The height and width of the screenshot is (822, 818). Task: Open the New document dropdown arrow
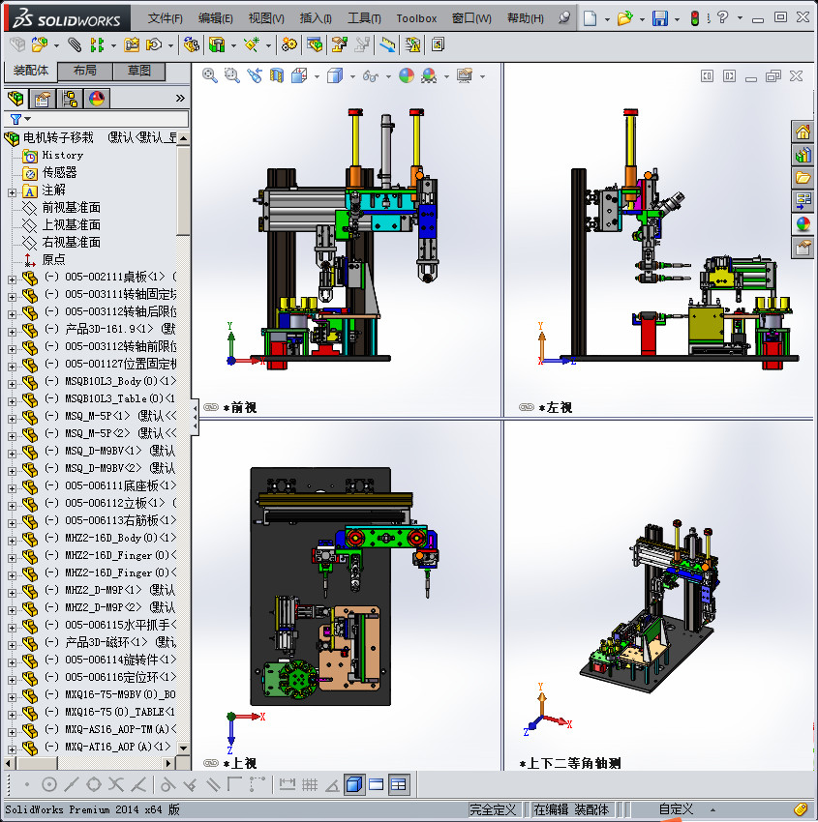click(x=607, y=19)
